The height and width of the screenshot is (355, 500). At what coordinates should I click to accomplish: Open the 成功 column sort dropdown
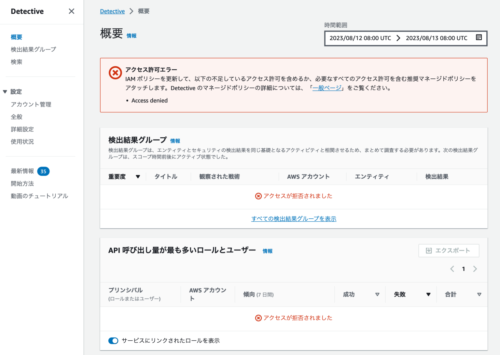tap(377, 294)
